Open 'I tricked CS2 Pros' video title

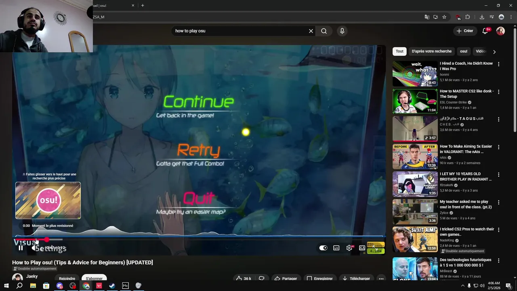click(x=467, y=232)
